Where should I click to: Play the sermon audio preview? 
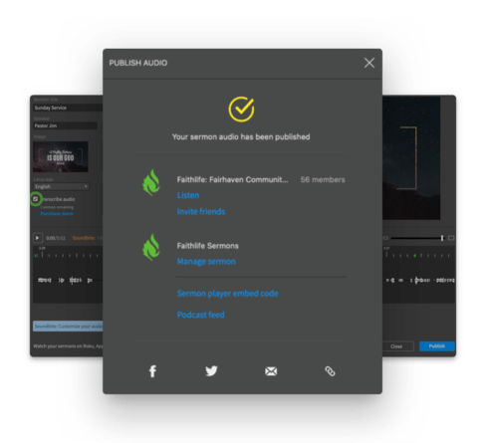37,238
